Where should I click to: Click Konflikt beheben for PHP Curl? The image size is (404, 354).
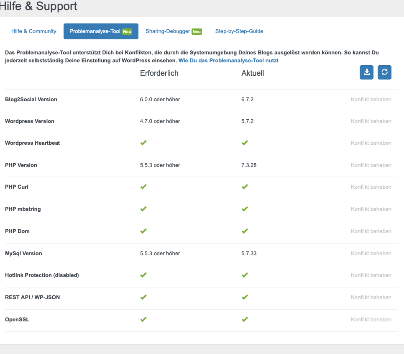point(371,187)
